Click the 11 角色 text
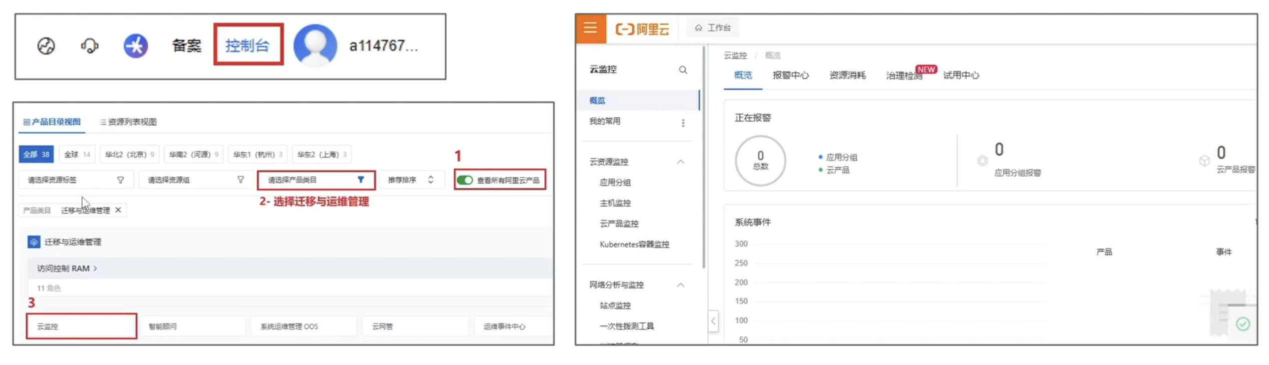This screenshot has width=1269, height=365. point(49,288)
